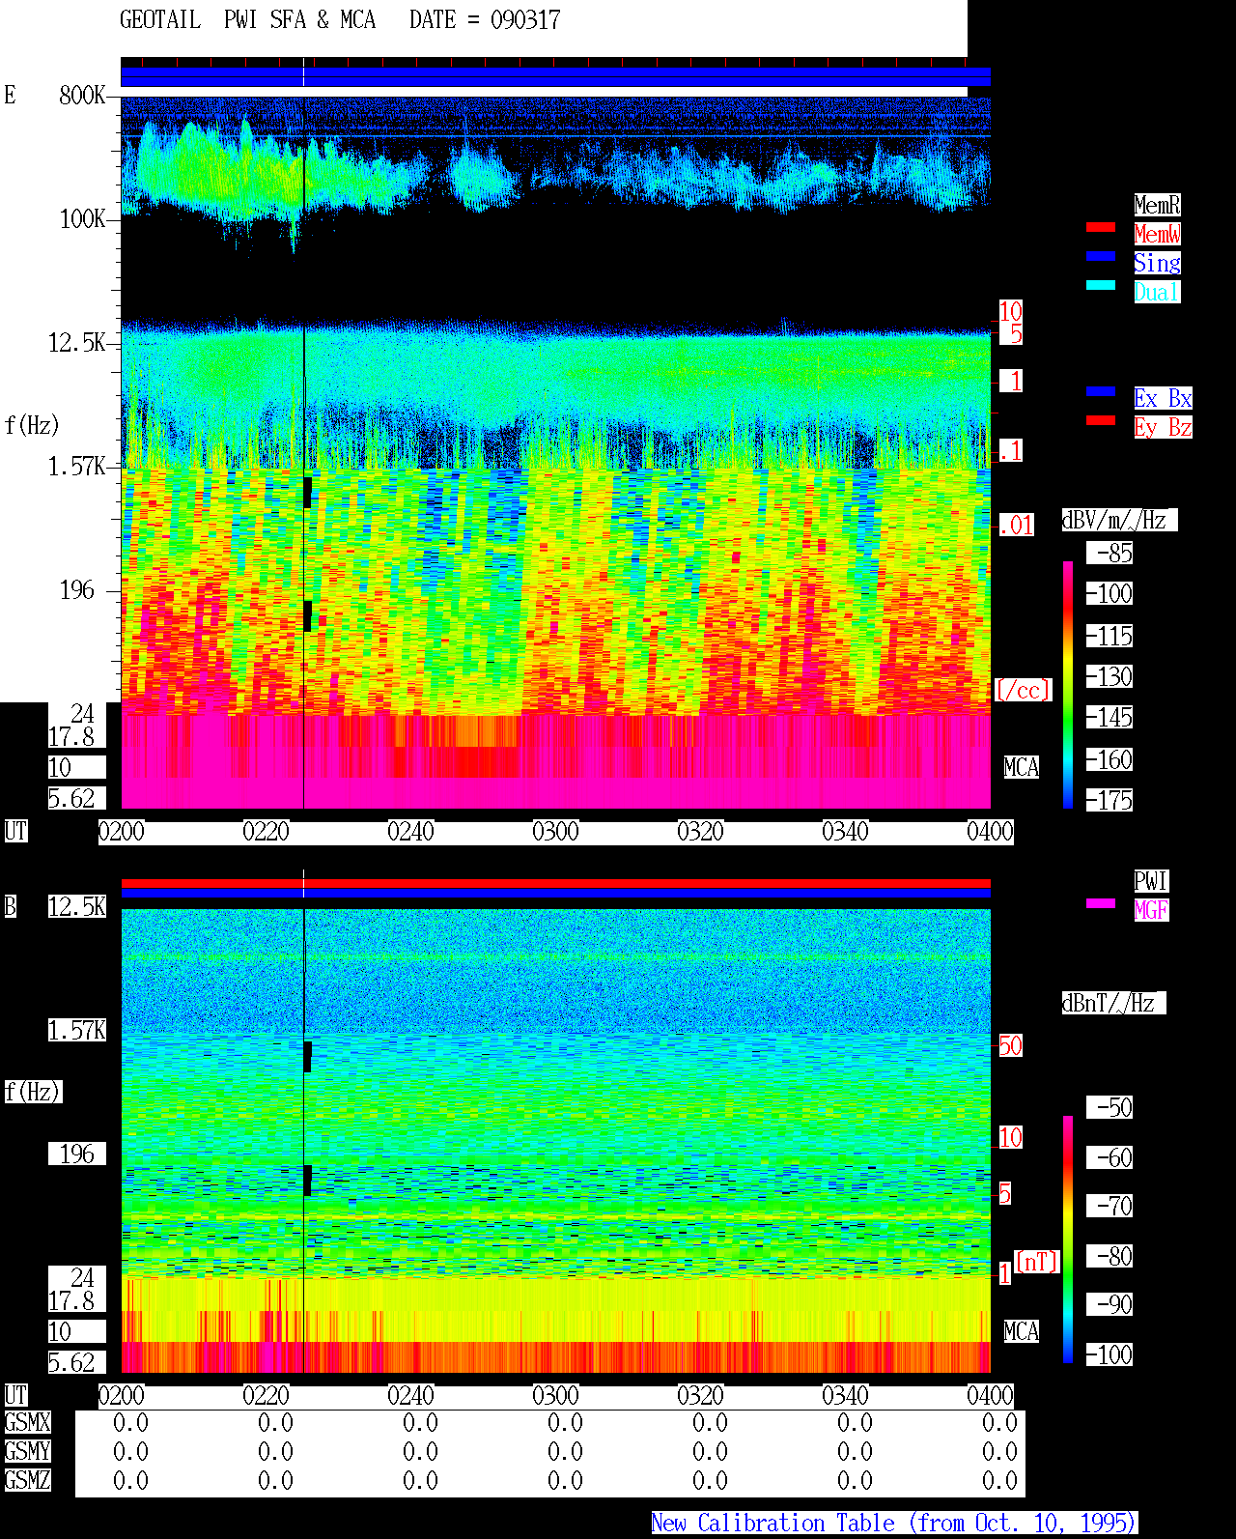
Task: Click the red 50 label on the nT scale
Action: pos(1010,1045)
